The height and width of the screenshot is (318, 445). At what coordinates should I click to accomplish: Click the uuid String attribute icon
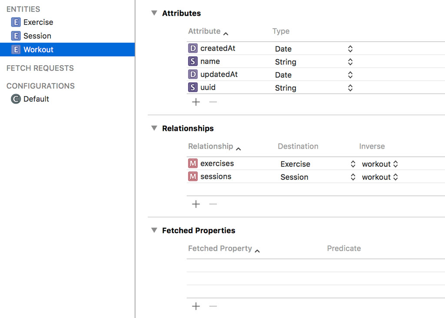[x=193, y=87]
